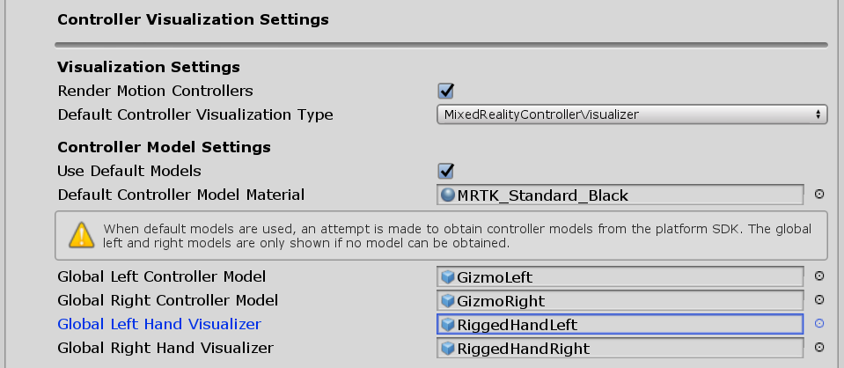Click the GizmoLeft prefab cube icon

tap(448, 276)
